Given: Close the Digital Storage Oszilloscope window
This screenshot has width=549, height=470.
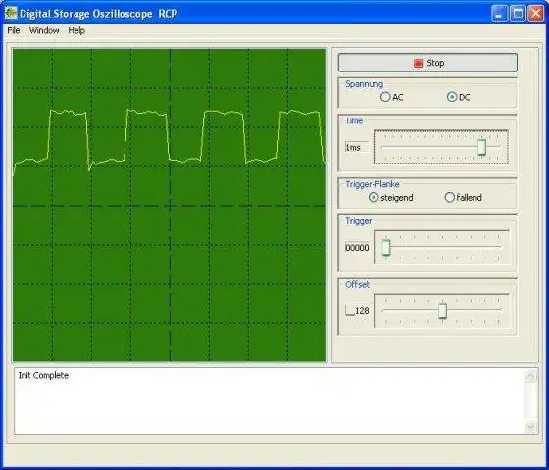Looking at the screenshot, I should (536, 14).
